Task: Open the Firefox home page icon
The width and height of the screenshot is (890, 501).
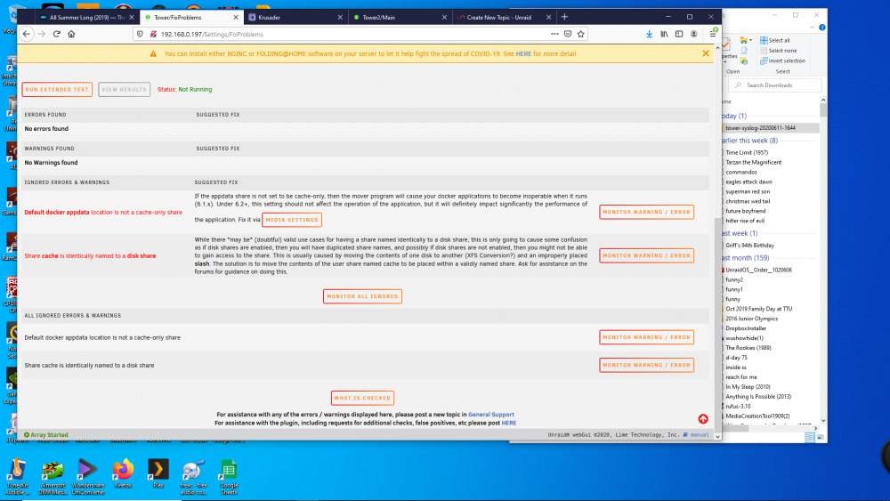Action: click(71, 34)
